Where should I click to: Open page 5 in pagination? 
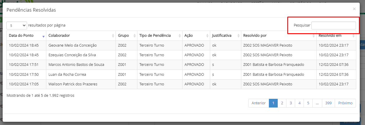point(308,103)
